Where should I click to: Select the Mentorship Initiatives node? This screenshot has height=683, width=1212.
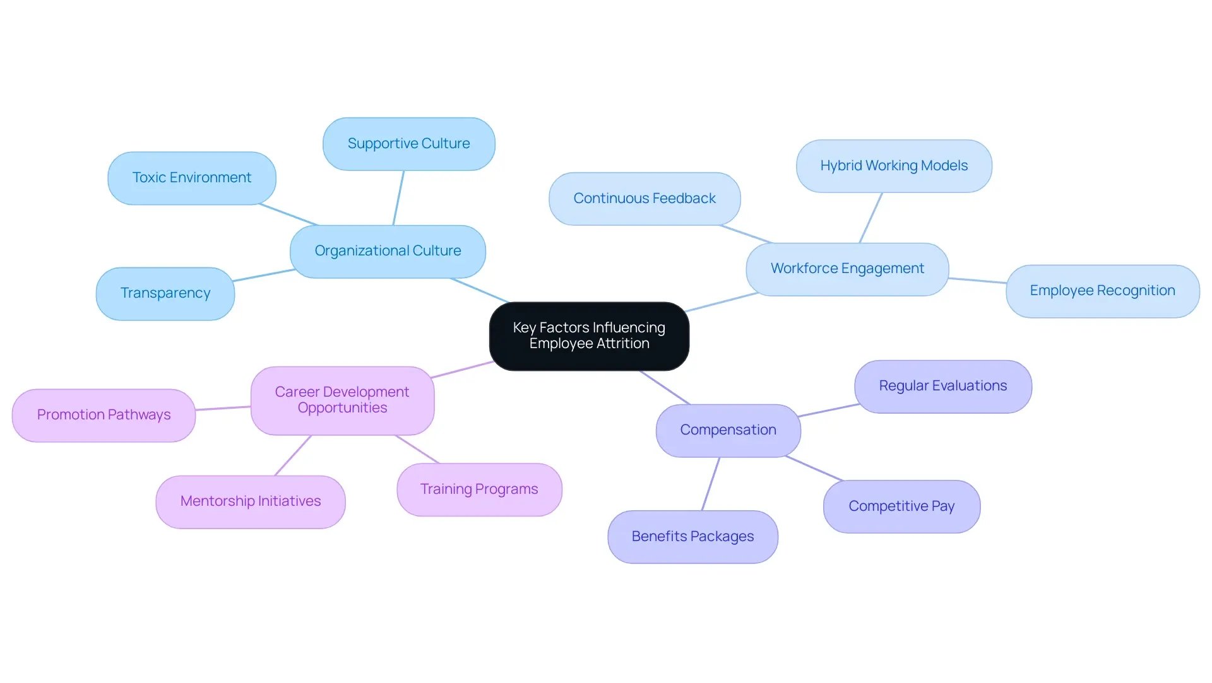(x=251, y=500)
